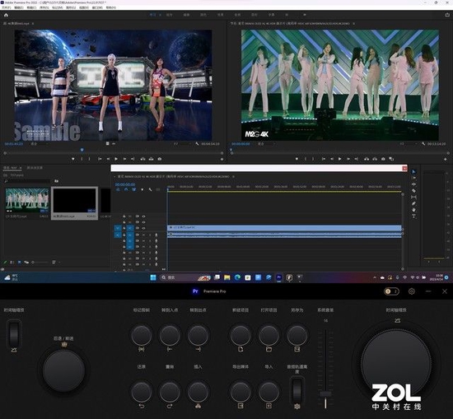Toggle the lock on the top video track
Image resolution: width=453 pixels, height=419 pixels.
point(124,216)
